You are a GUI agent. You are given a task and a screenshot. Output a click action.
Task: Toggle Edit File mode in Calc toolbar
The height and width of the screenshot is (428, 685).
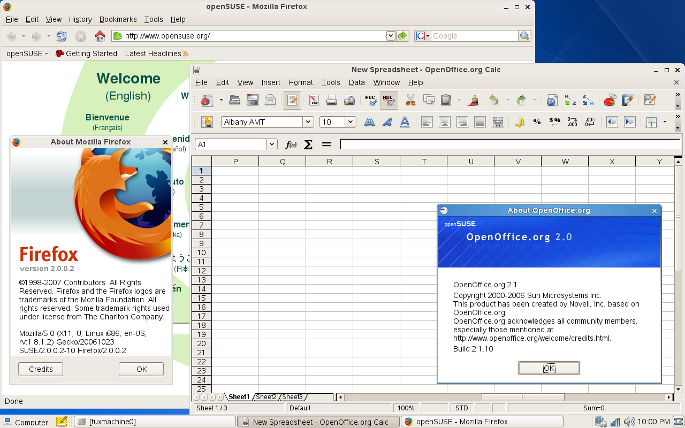click(292, 100)
